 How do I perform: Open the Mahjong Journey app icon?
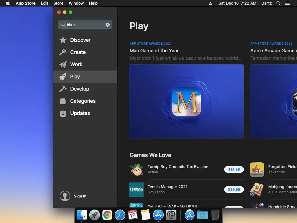257,189
